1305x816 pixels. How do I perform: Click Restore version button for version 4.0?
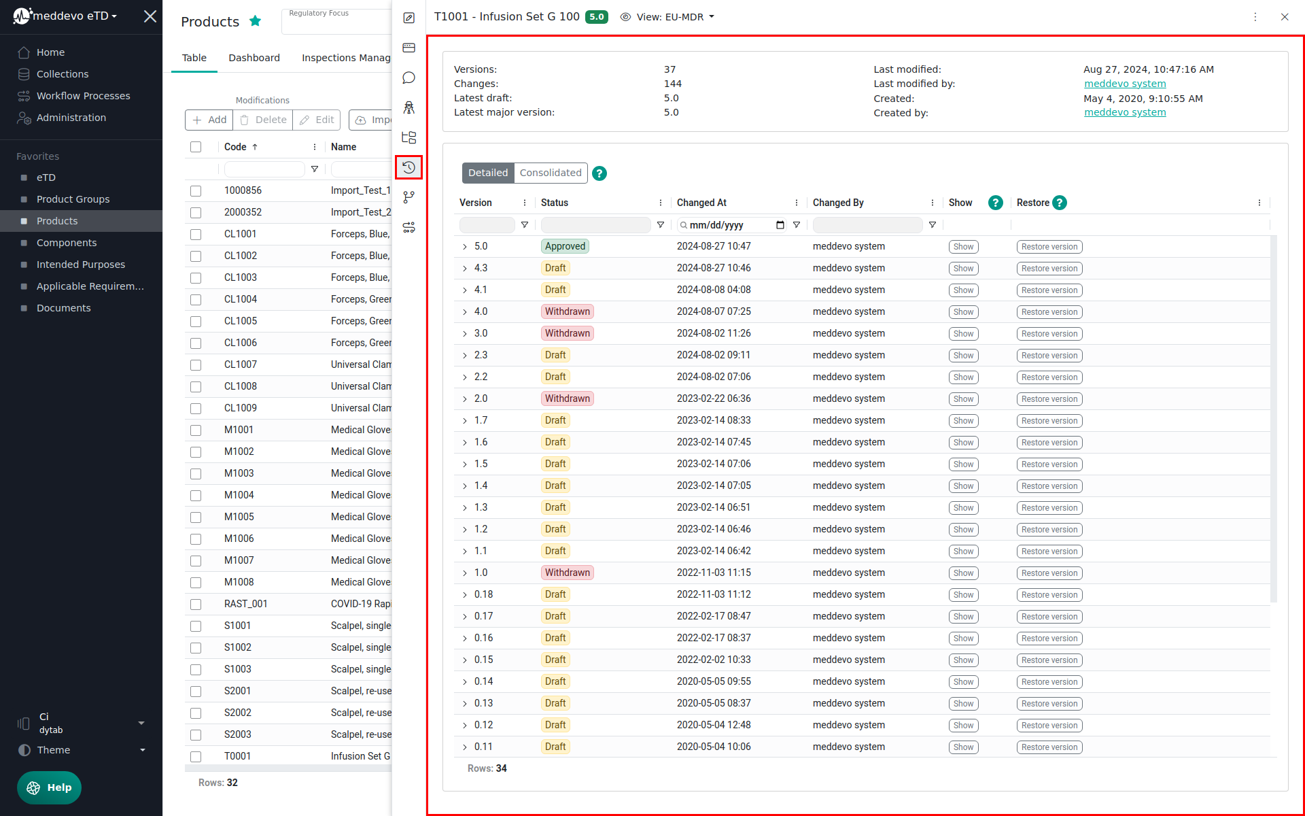[1049, 312]
